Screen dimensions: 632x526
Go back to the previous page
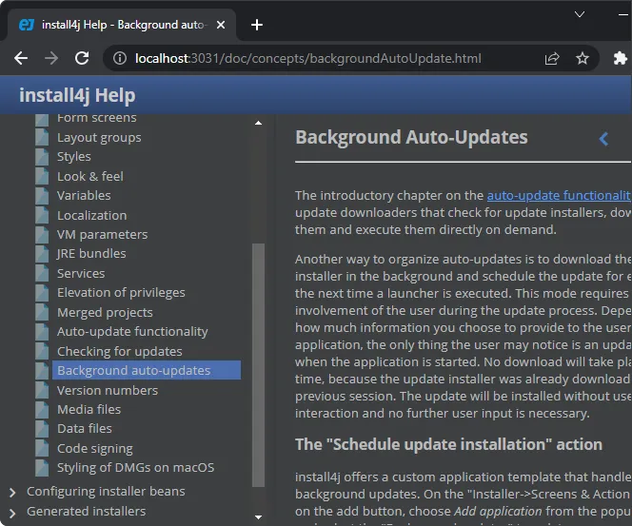pyautogui.click(x=21, y=58)
